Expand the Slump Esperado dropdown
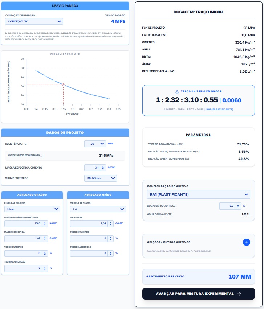This screenshot has width=264, height=309. 100,178
